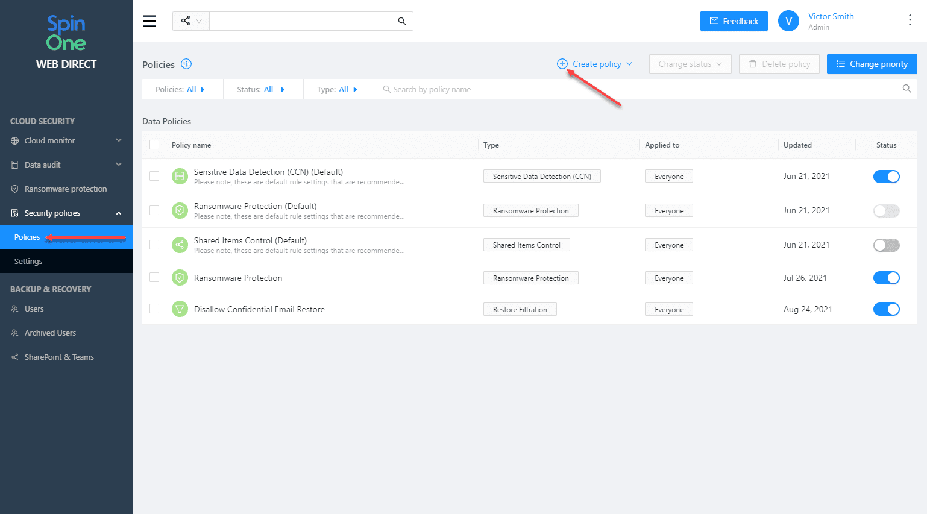Open Settings under Security policies
The width and height of the screenshot is (927, 514).
pos(28,261)
